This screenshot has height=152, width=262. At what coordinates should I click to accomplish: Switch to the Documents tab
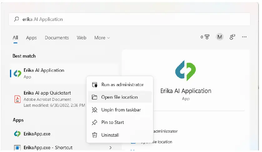[57, 37]
